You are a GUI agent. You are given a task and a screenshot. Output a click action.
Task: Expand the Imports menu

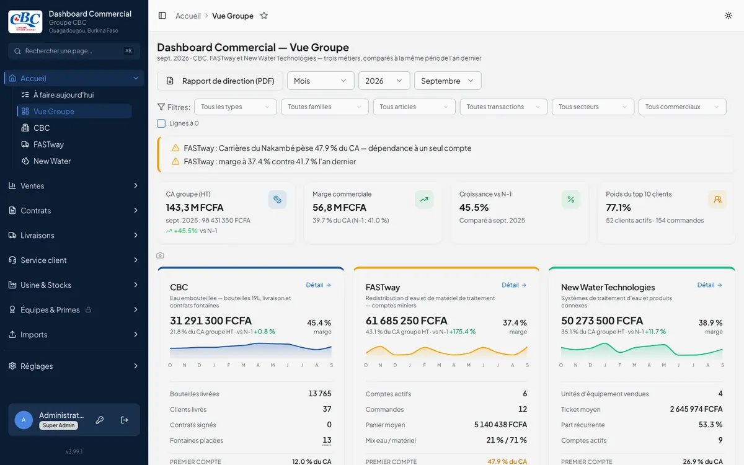[x=74, y=334]
